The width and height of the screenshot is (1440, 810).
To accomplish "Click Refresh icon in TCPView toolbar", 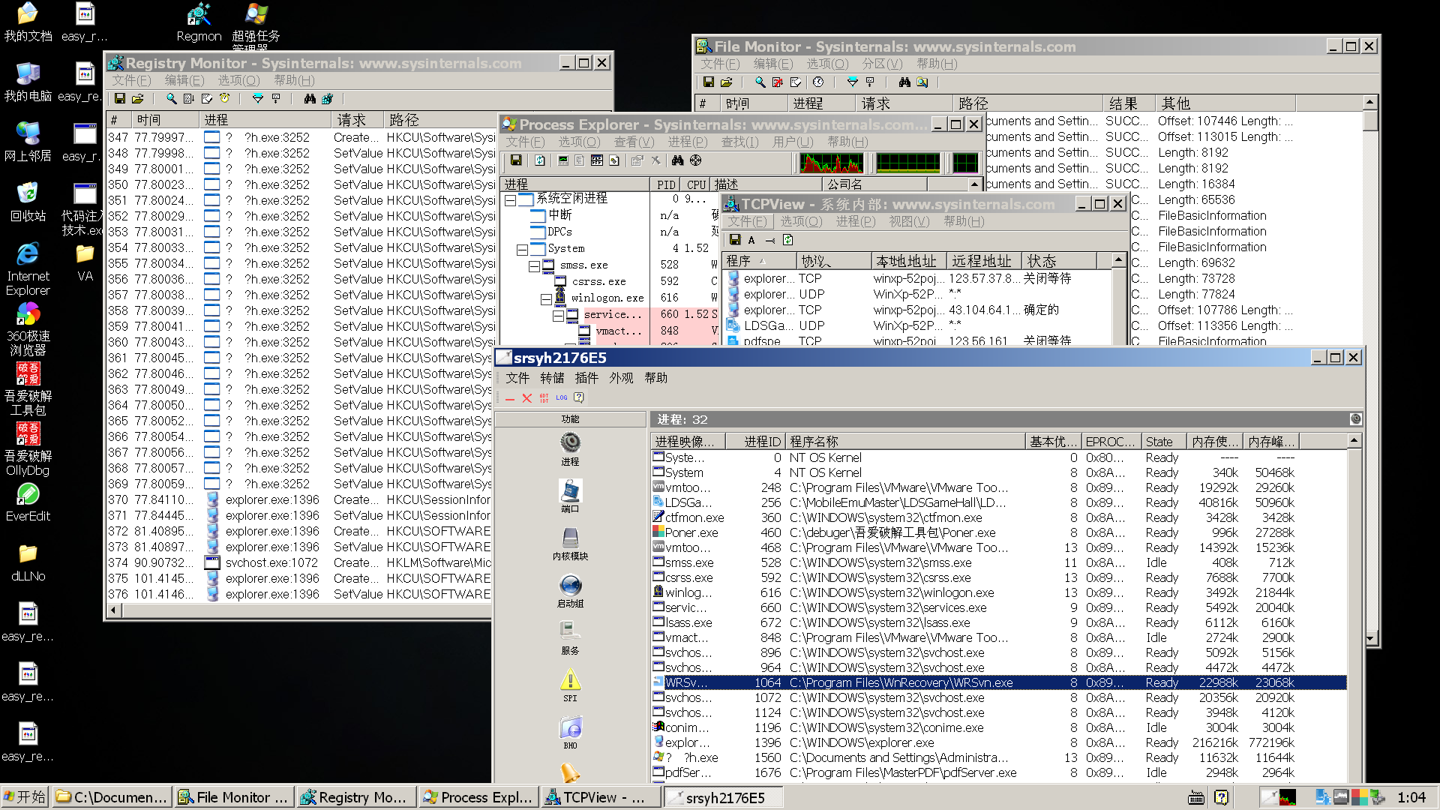I will coord(787,240).
